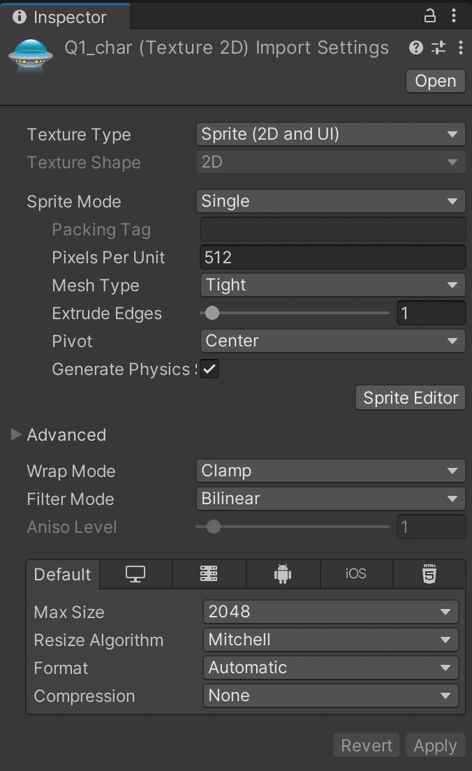
Task: Open the Texture Type dropdown
Action: click(x=331, y=134)
